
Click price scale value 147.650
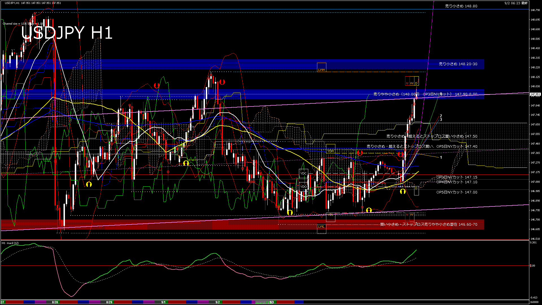[x=535, y=125]
